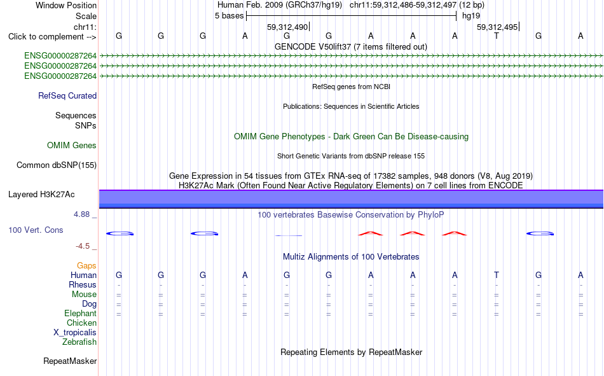Click 'Multiz Alignments of 100 Vertebrates' title
This screenshot has width=604, height=376.
351,257
